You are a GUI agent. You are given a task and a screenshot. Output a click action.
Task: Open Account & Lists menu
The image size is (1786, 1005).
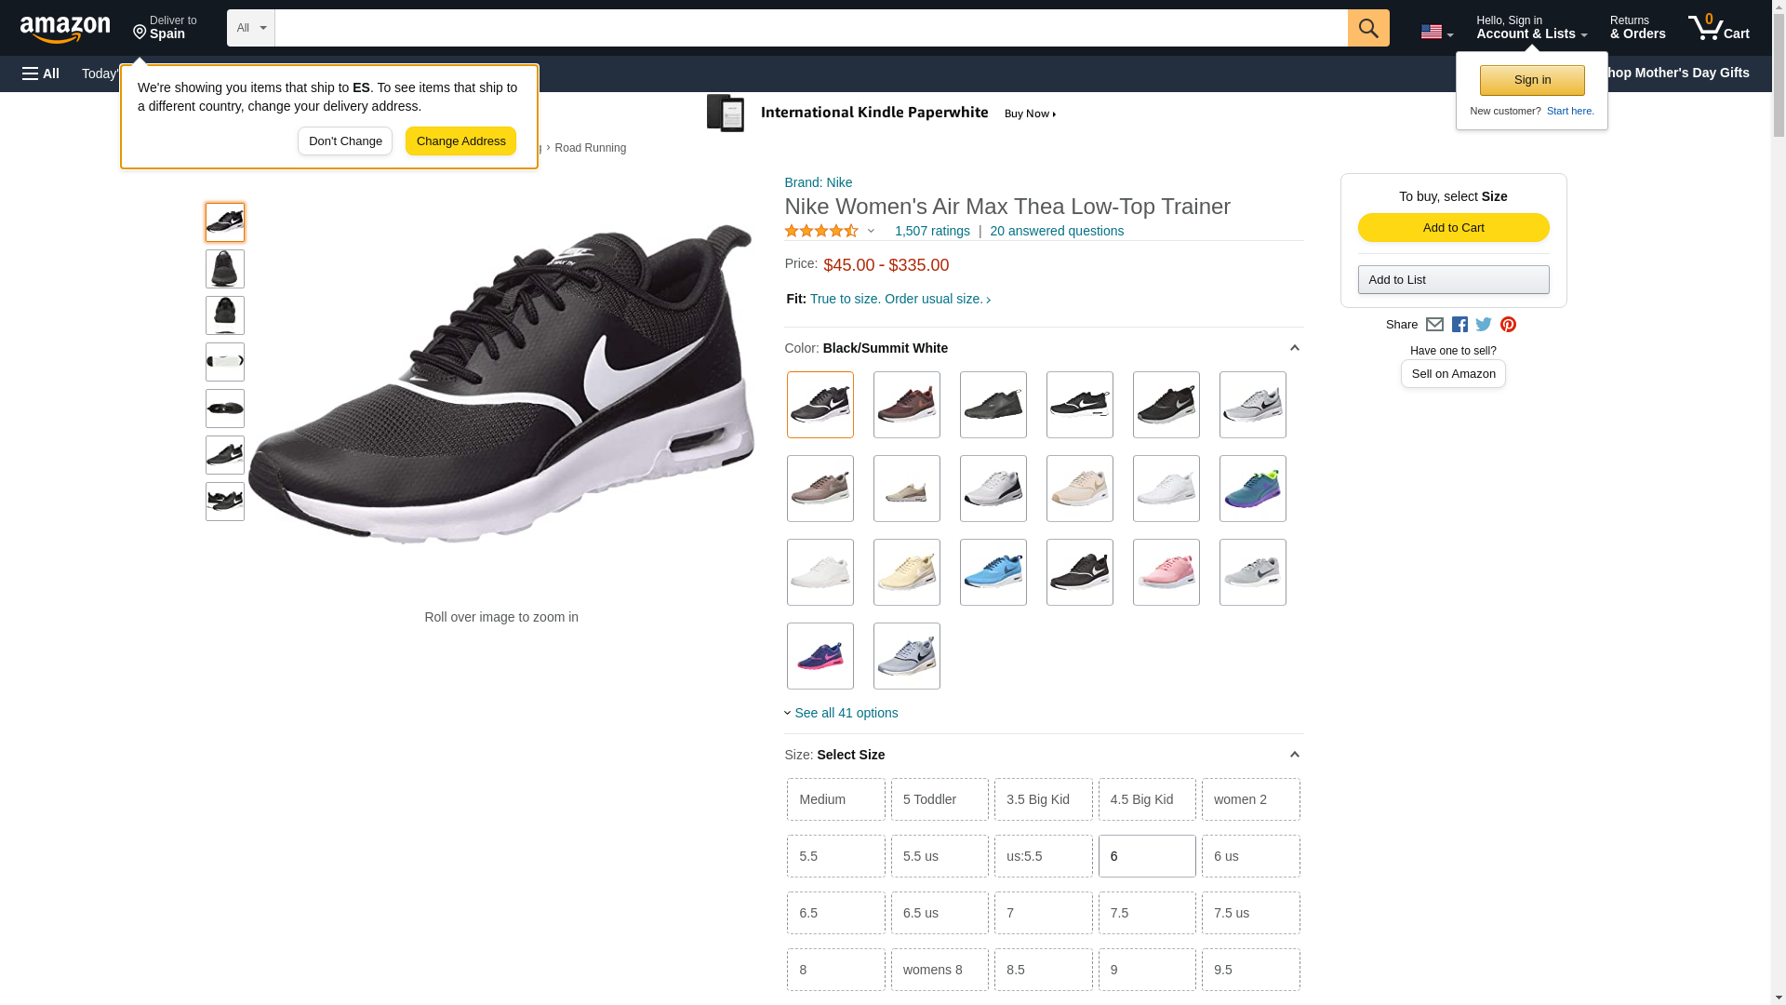tap(1531, 28)
